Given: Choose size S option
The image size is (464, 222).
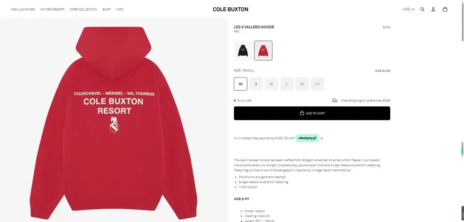Looking at the screenshot, I should (x=256, y=84).
